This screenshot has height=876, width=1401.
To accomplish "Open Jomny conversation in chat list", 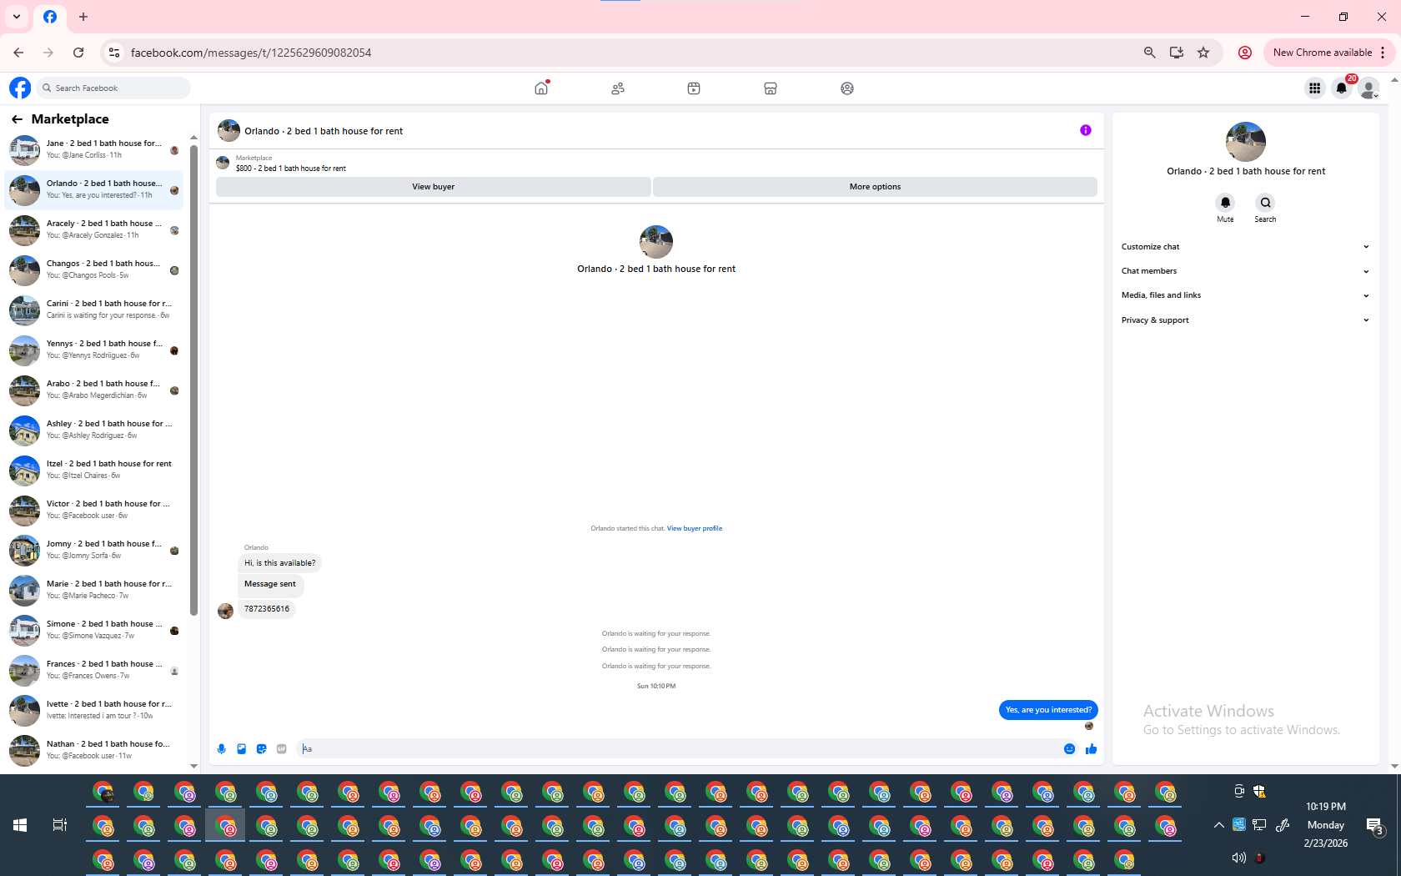I will 94,551.
